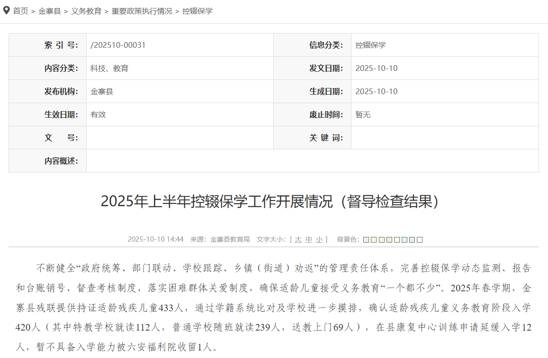Pick the first background color swatch
The image size is (548, 358).
click(x=366, y=240)
